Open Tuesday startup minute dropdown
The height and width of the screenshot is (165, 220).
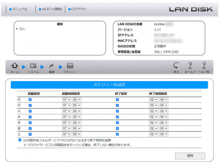(x=77, y=111)
